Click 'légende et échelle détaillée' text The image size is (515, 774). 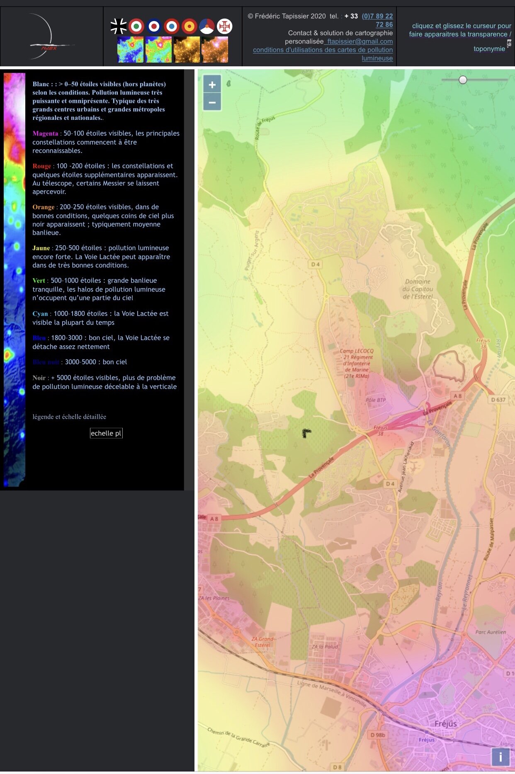coord(69,417)
